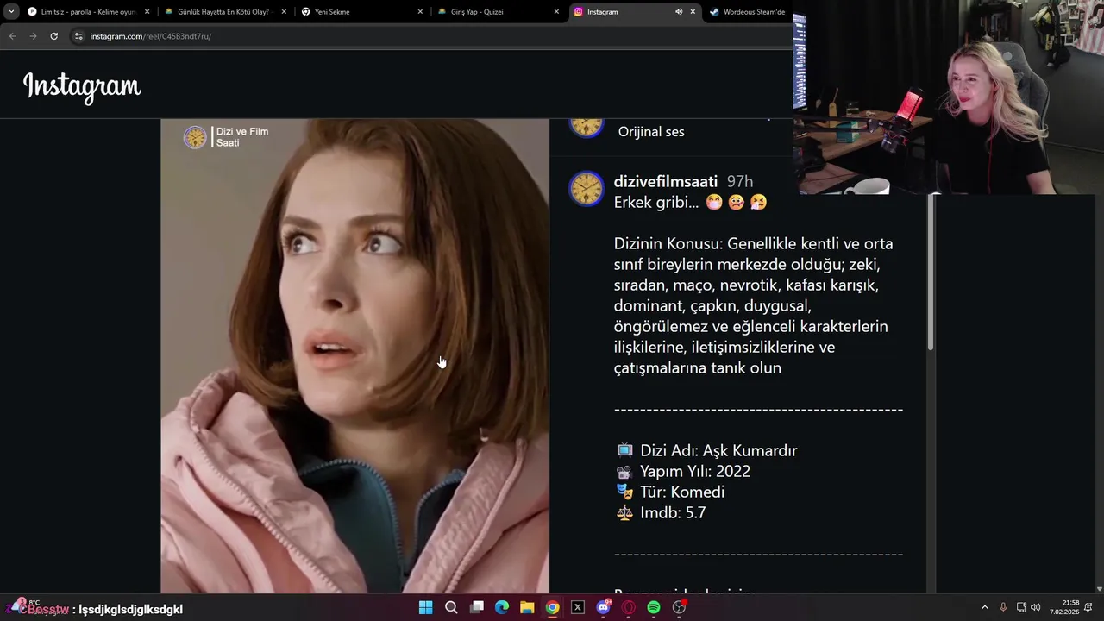Click the comments panel scrollbar thumb
Screen dimensions: 1104x621
pyautogui.click(x=931, y=272)
